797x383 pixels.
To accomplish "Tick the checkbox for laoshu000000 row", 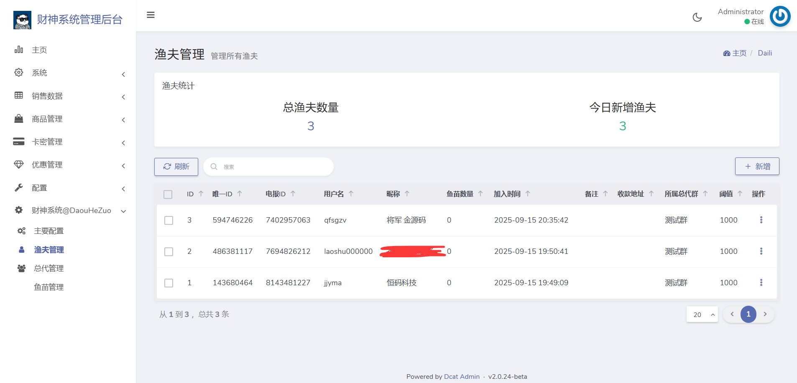I will pos(169,252).
